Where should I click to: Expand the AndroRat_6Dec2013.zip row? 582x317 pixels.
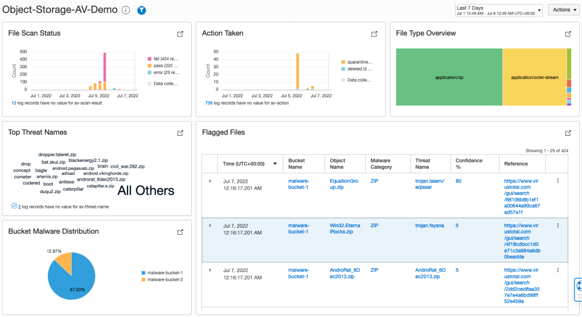[210, 270]
